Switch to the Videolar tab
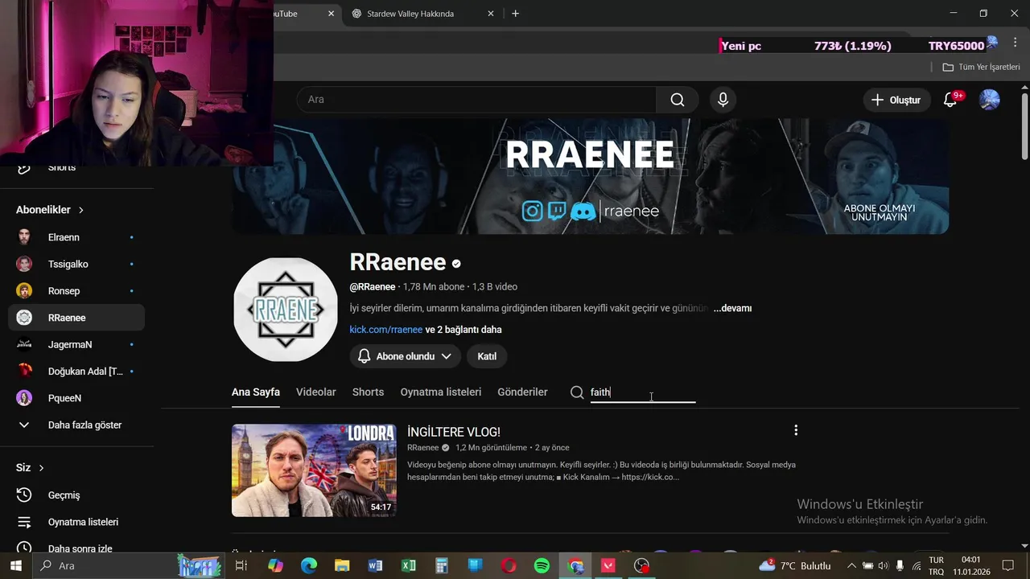The height and width of the screenshot is (579, 1030). pyautogui.click(x=315, y=392)
